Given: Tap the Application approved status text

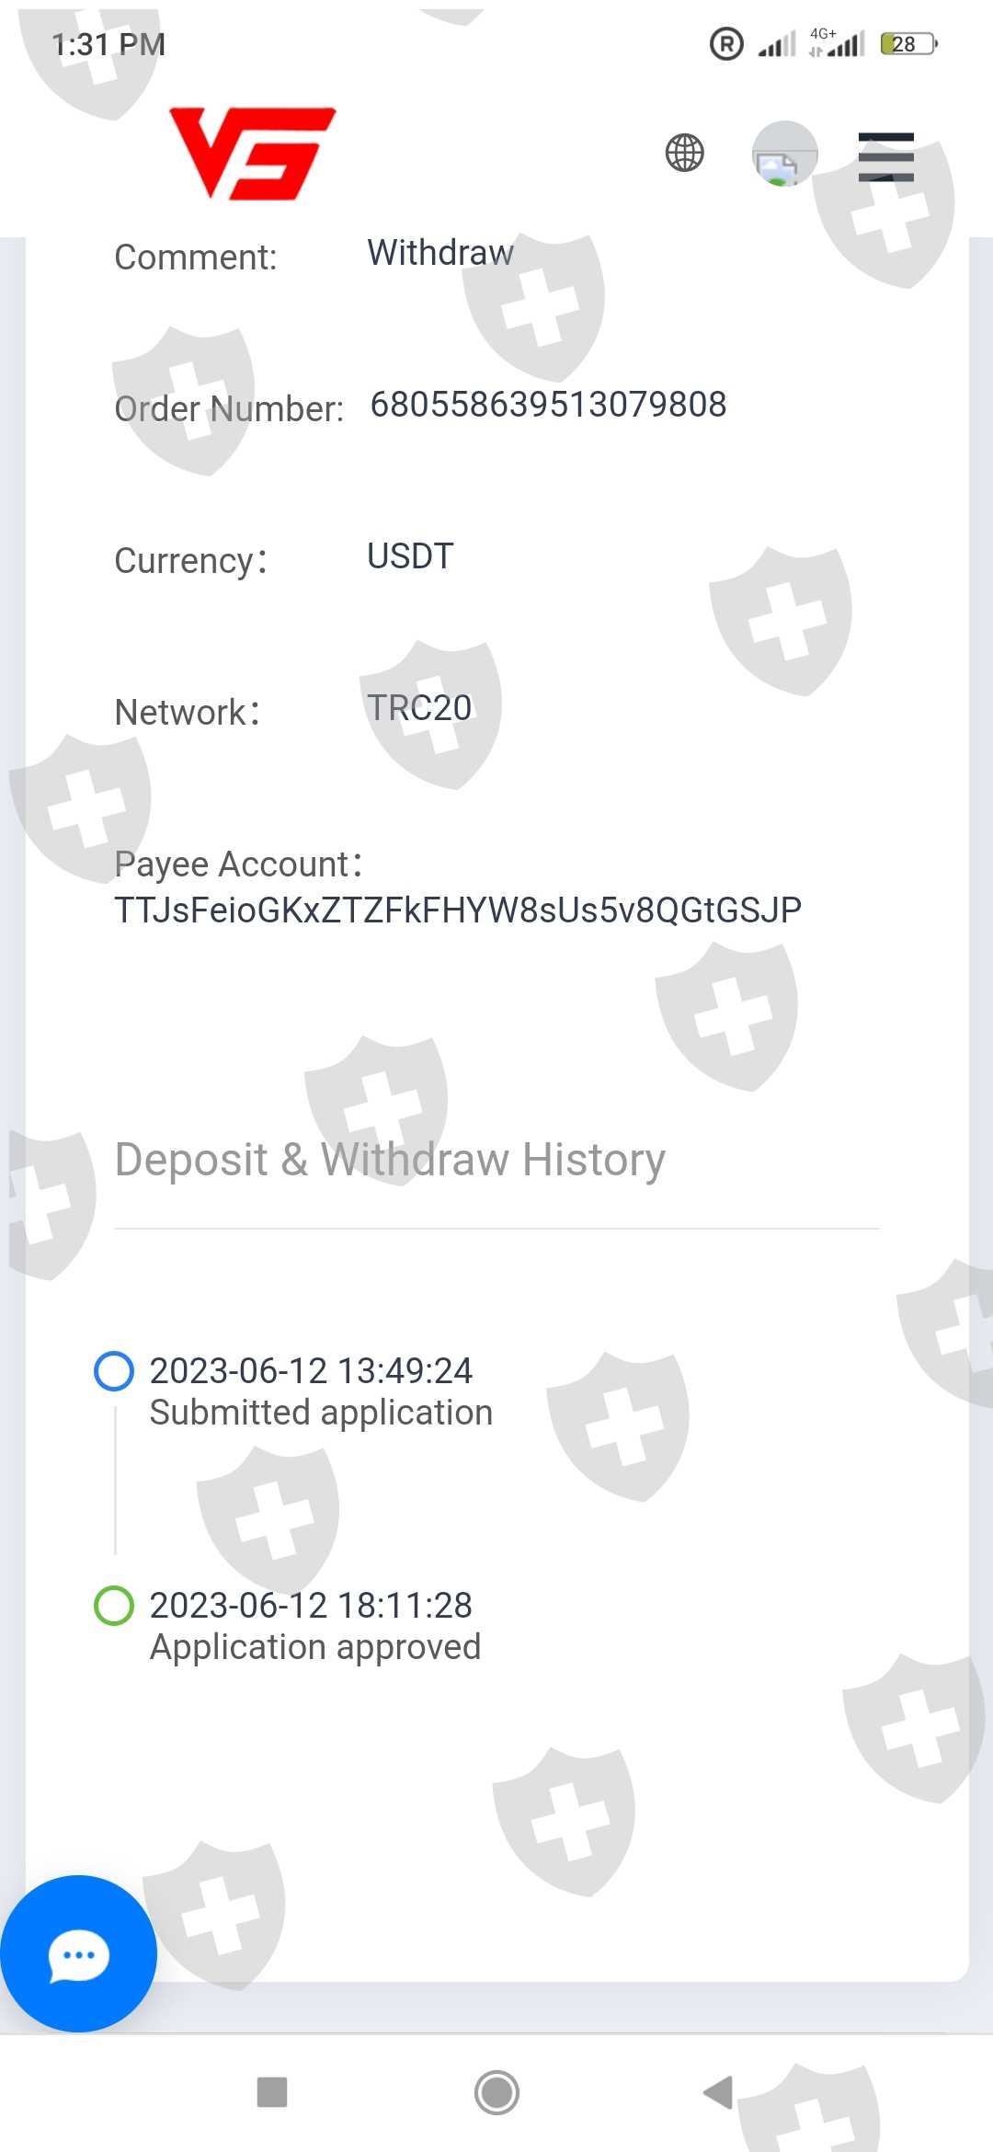Looking at the screenshot, I should (x=315, y=1647).
